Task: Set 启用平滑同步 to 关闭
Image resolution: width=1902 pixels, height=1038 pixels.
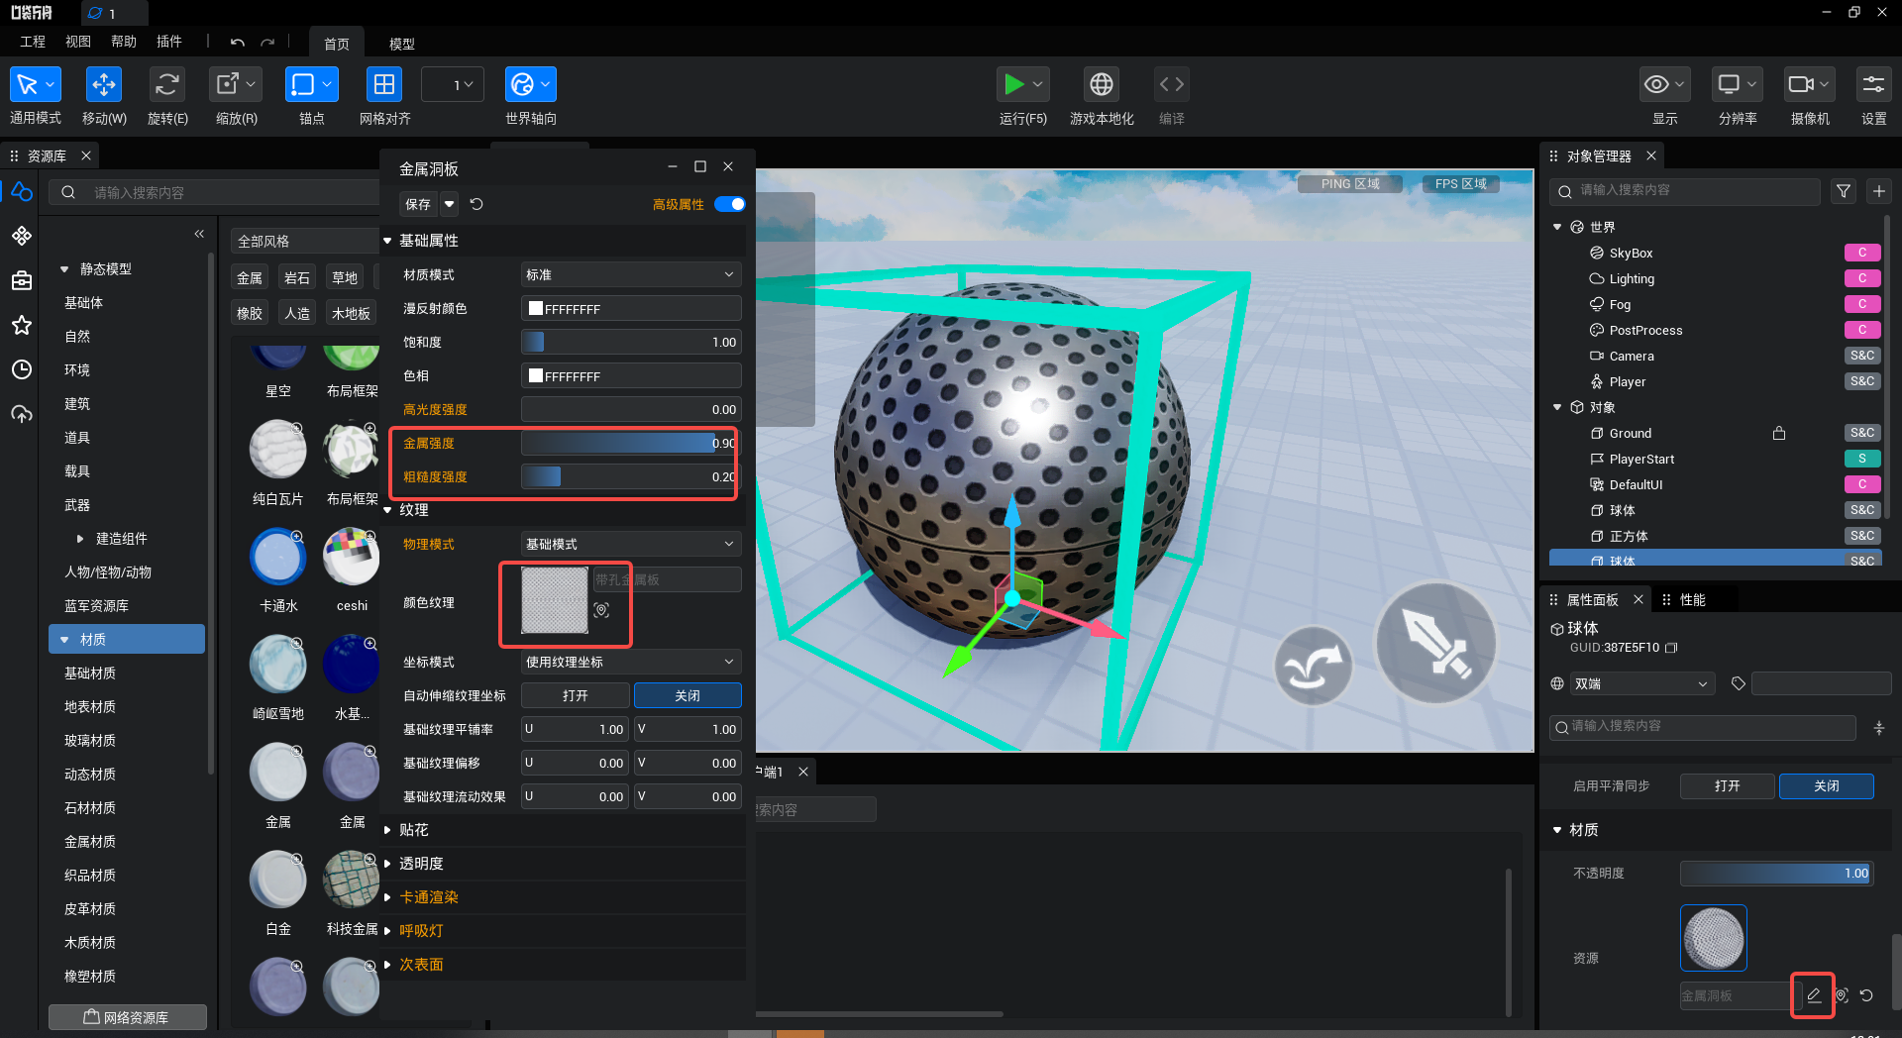Action: coord(1827,785)
